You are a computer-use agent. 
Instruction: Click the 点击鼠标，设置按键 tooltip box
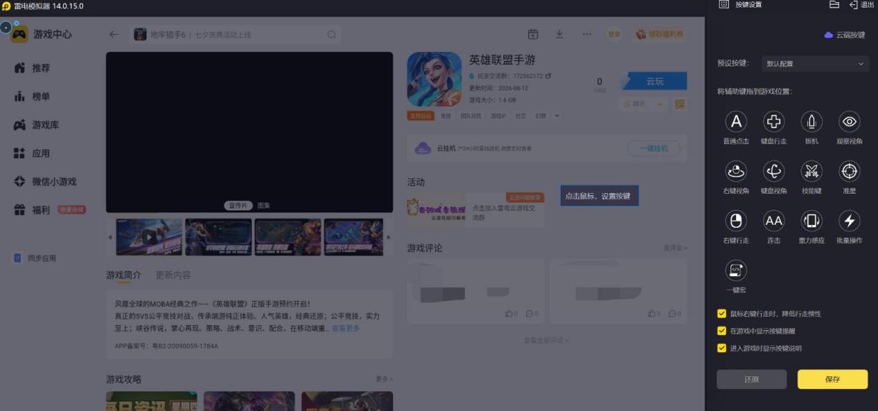pos(599,196)
